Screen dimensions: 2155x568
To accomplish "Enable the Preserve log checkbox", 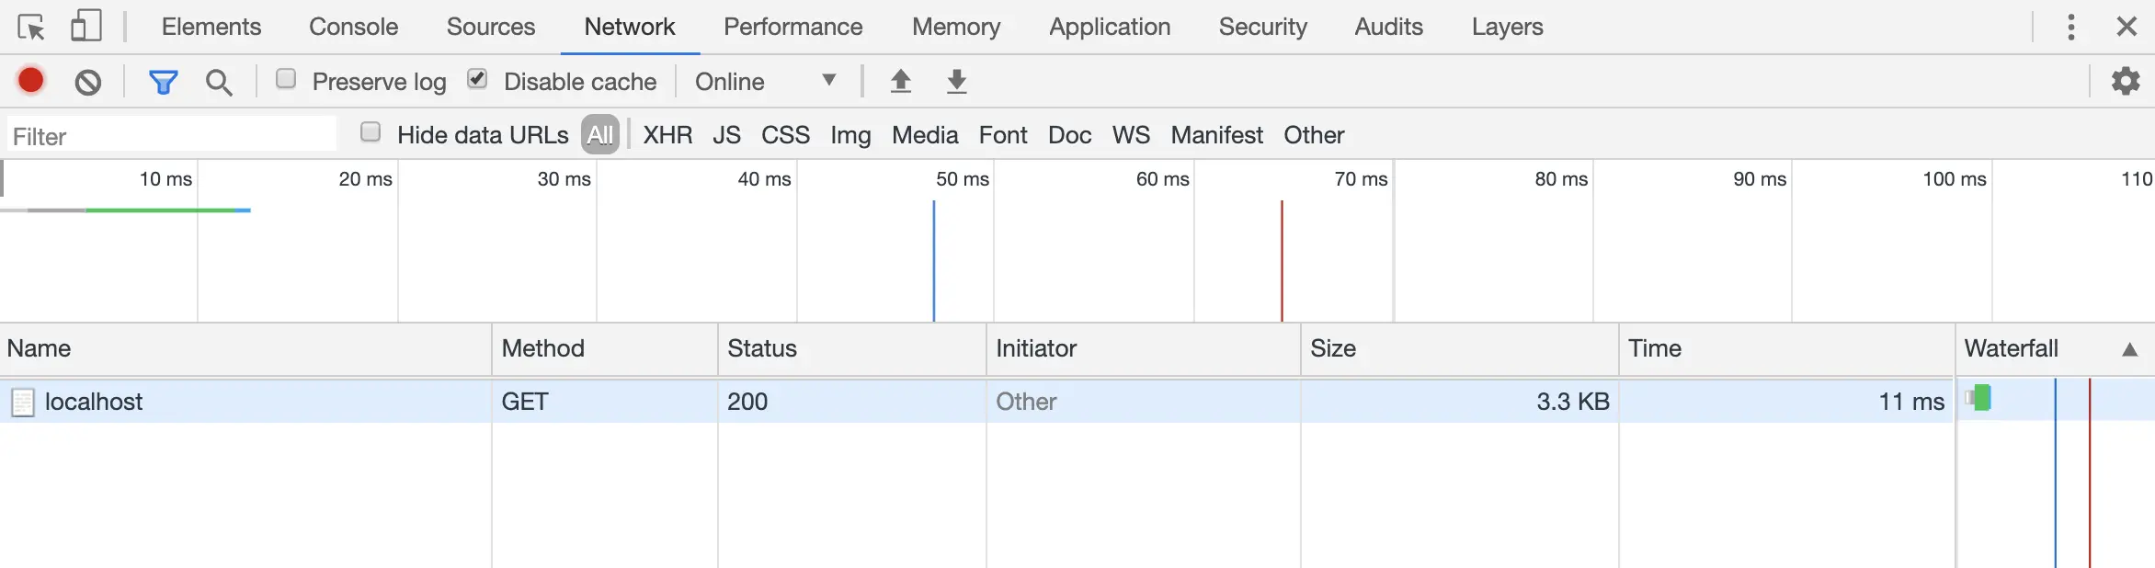I will (x=286, y=79).
